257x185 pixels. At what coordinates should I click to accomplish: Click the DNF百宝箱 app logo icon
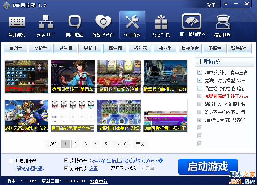click(x=6, y=5)
